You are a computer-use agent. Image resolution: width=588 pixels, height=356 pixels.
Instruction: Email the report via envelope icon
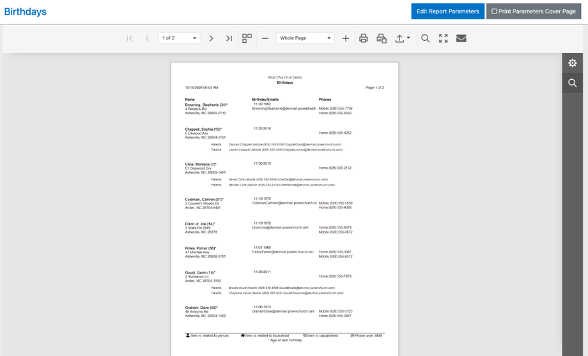(461, 38)
